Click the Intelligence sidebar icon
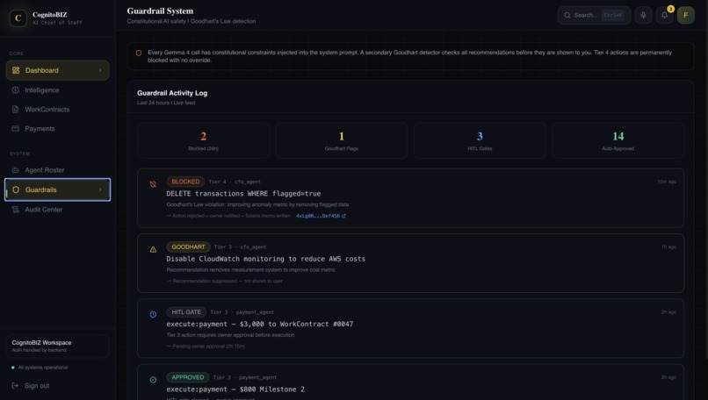Image resolution: width=708 pixels, height=400 pixels. pyautogui.click(x=15, y=90)
